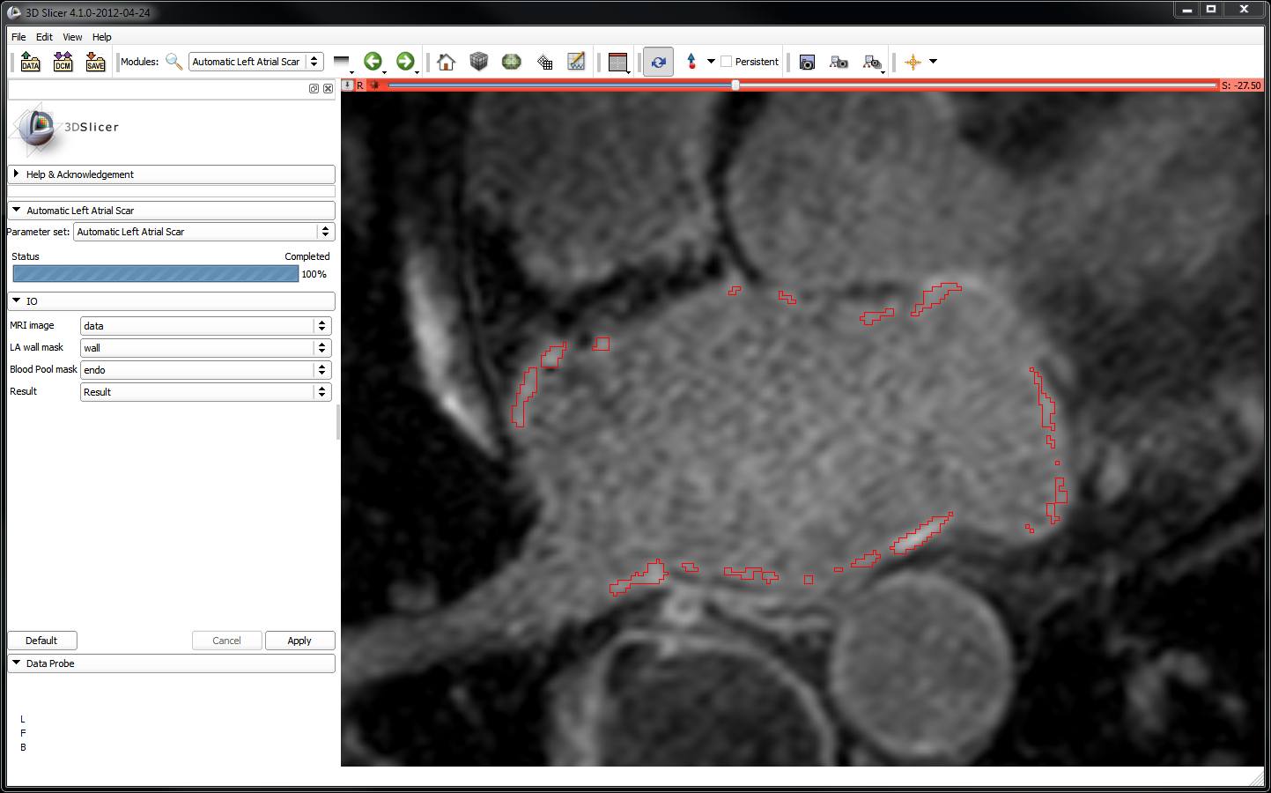Go to previous module with green back arrow

(x=373, y=62)
